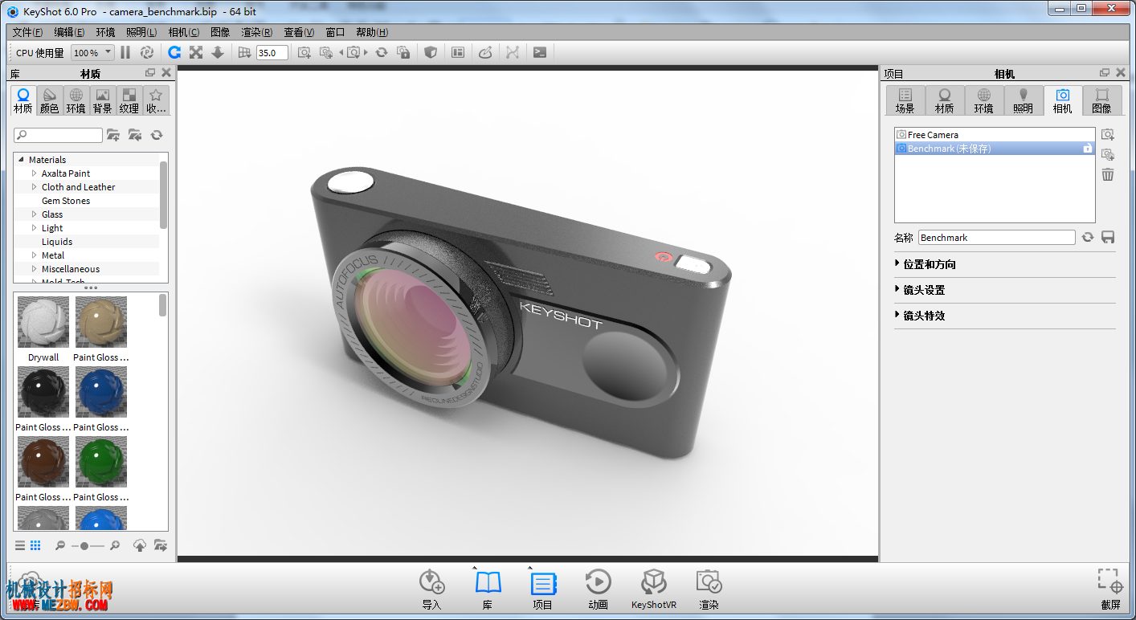Open the CPU usage 100% dropdown
Viewport: 1136px width, 620px height.
[x=92, y=52]
